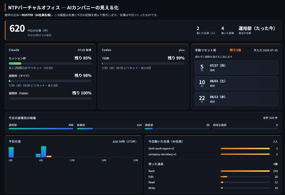Click the 07:00 取得 timestamp

tap(85, 50)
